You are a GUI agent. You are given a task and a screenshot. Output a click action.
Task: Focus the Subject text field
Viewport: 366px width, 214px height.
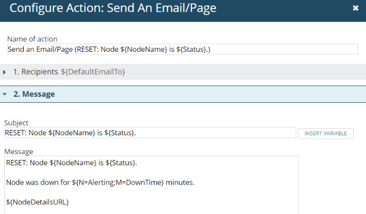pyautogui.click(x=150, y=133)
